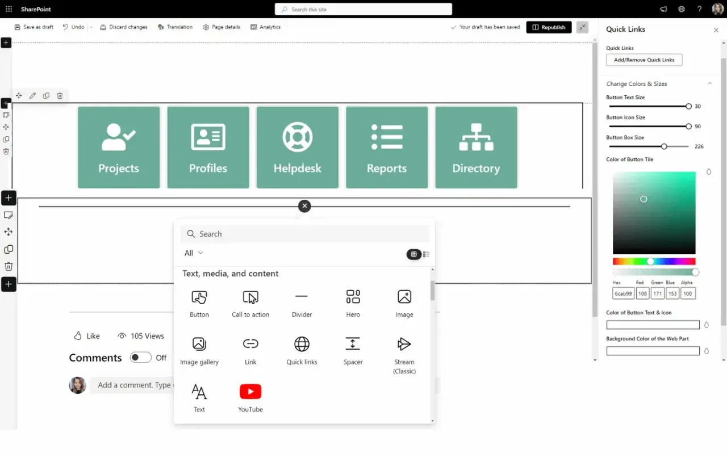The image size is (727, 454).
Task: Click the Helpdesk tile
Action: coord(298,148)
